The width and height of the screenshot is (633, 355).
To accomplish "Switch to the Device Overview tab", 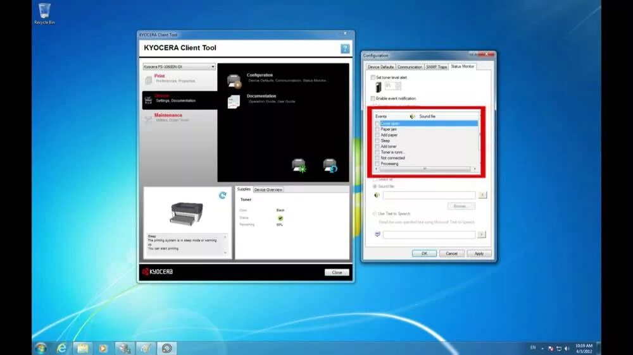I will pyautogui.click(x=268, y=190).
